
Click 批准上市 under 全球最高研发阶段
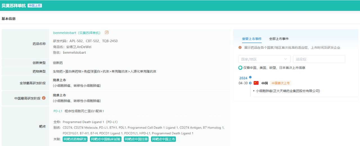pyautogui.click(x=60, y=80)
